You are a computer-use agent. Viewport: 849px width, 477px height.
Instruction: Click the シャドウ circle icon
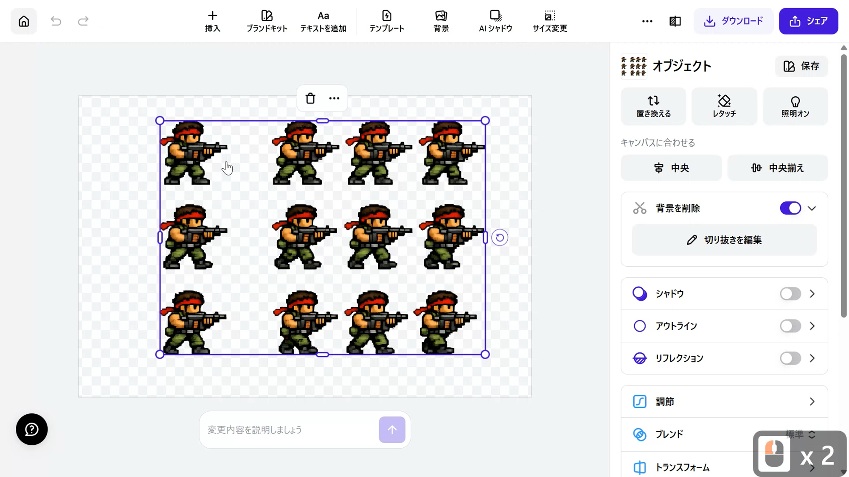(640, 294)
